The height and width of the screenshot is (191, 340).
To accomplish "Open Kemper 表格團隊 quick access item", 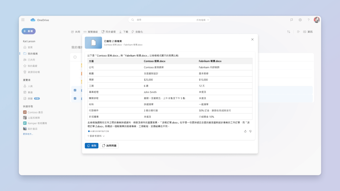I will coord(35,123).
